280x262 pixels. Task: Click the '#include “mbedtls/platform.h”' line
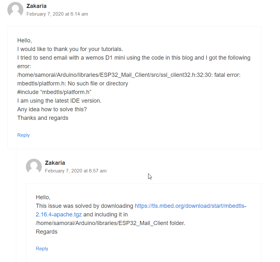(54, 92)
